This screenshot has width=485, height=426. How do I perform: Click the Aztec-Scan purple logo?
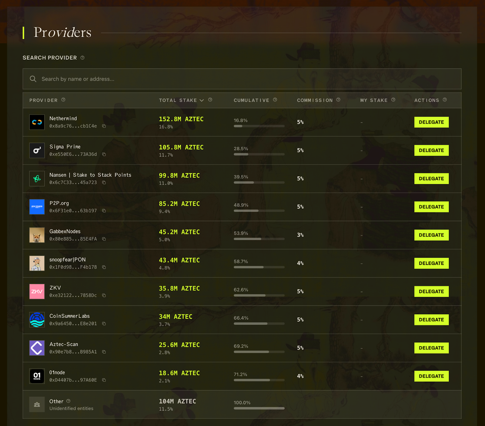37,348
